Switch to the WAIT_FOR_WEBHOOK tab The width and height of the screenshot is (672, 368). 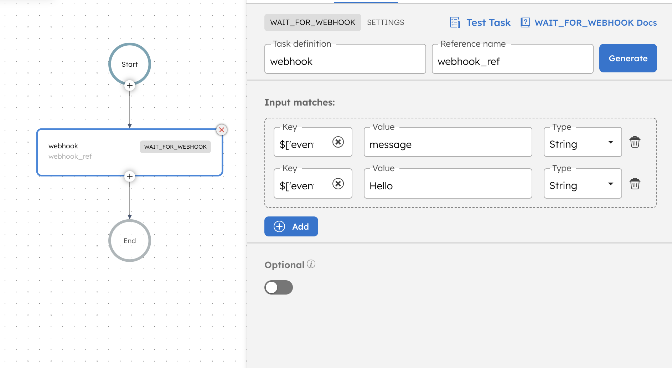[x=313, y=22]
